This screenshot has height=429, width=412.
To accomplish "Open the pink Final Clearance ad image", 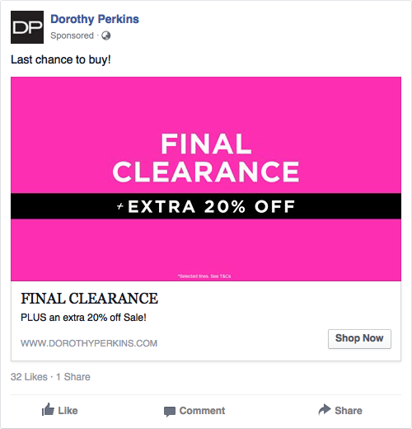I will tap(206, 179).
